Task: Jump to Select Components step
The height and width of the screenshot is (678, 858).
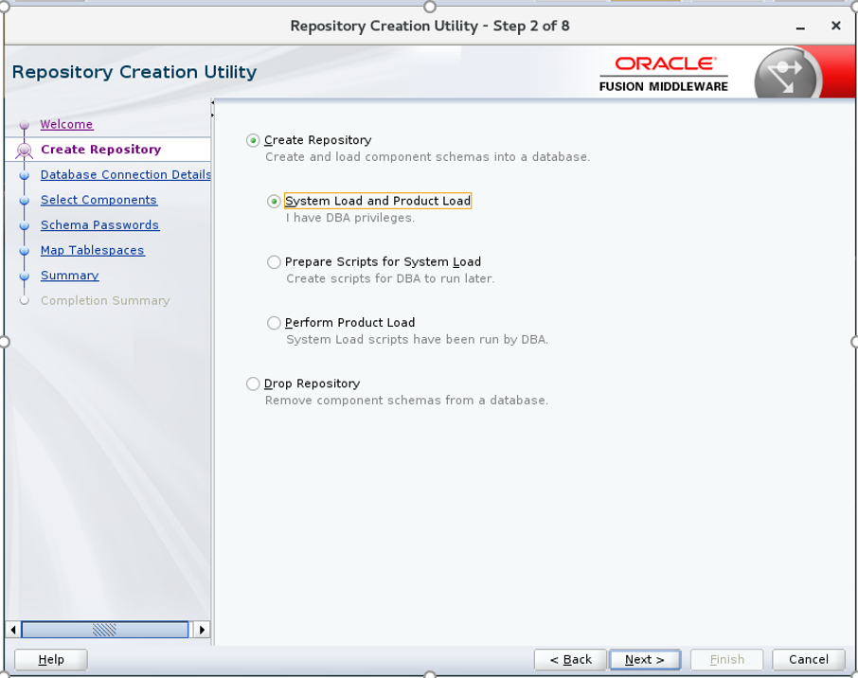Action: [99, 200]
